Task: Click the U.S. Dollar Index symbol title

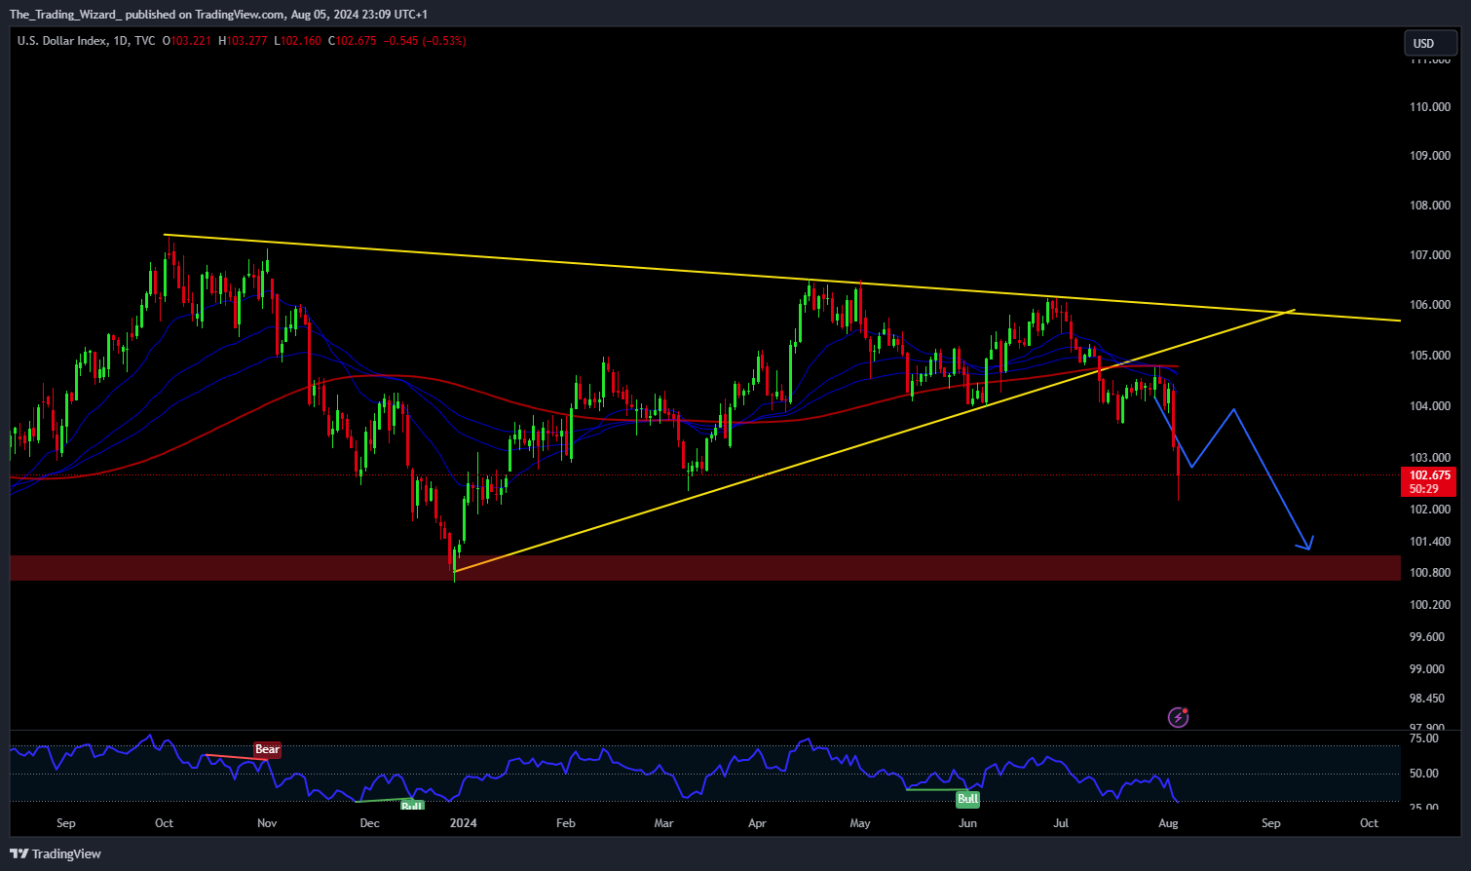Action: [62, 41]
